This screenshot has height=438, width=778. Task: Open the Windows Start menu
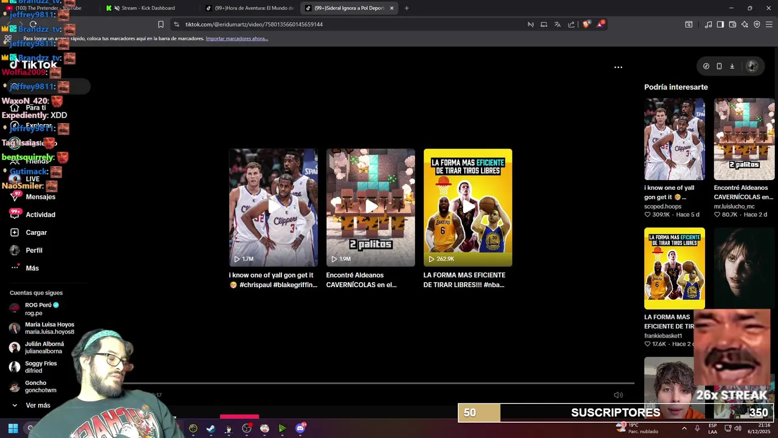pos(13,428)
